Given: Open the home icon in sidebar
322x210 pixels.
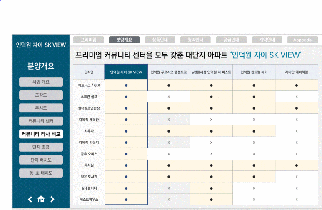Looking at the screenshot, I should point(41,199).
